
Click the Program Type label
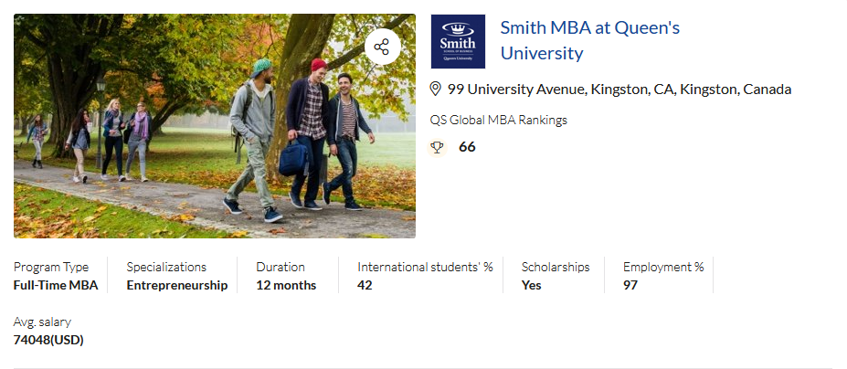(x=51, y=267)
